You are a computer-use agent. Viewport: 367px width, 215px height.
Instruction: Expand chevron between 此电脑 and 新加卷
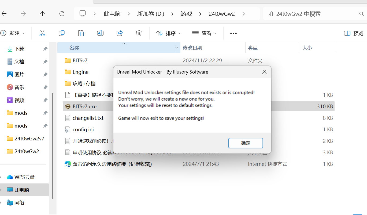tap(129, 14)
